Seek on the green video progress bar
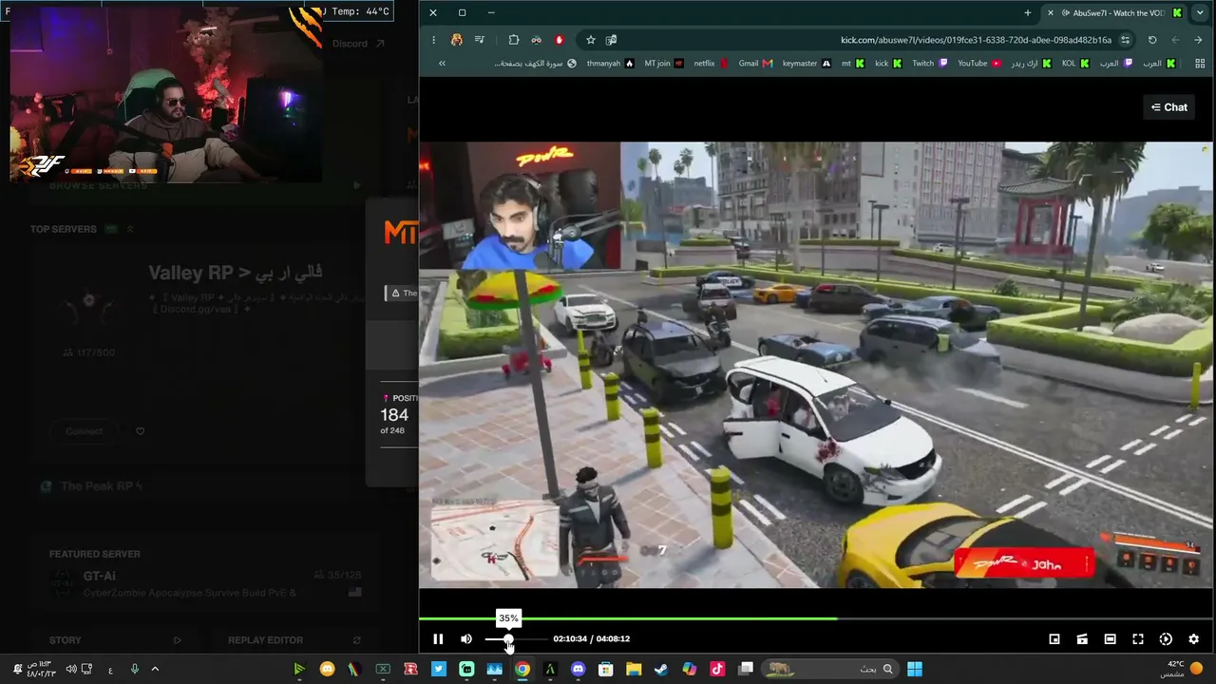Viewport: 1216px width, 684px height. click(x=815, y=618)
